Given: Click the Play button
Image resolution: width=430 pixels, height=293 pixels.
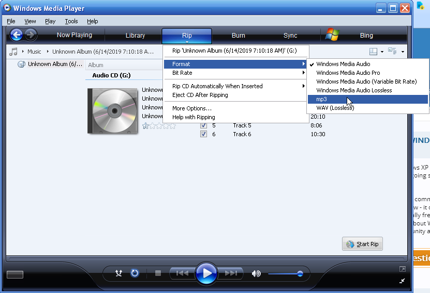Looking at the screenshot, I should click(206, 273).
